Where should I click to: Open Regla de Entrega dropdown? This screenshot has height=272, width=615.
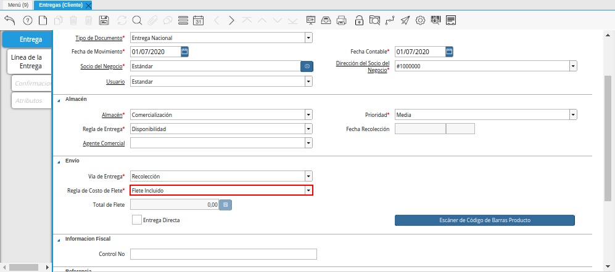pyautogui.click(x=308, y=129)
